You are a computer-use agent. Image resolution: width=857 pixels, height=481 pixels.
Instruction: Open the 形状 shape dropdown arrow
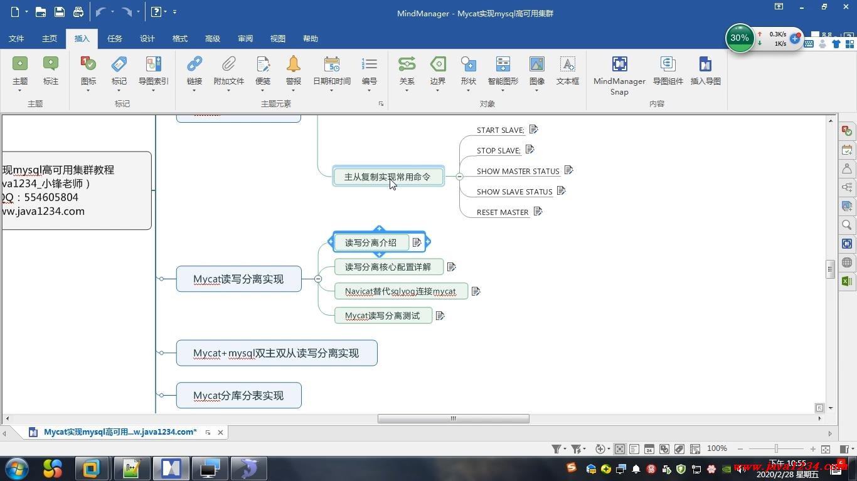(x=469, y=91)
